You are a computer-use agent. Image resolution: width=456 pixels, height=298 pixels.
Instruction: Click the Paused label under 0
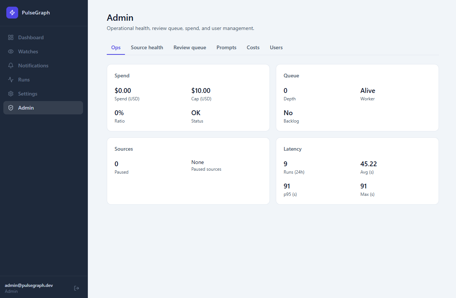tap(121, 172)
